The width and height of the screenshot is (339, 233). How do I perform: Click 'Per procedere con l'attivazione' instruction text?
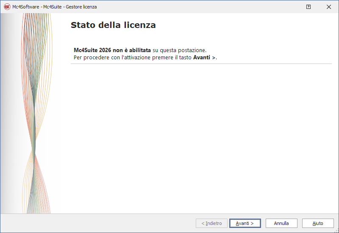pyautogui.click(x=110, y=58)
